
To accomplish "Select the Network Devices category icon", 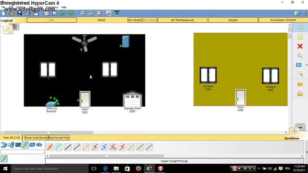I will click(4, 145).
